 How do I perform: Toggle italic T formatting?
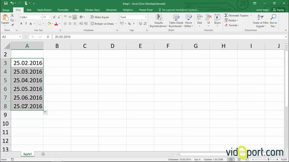pyautogui.click(x=26, y=24)
